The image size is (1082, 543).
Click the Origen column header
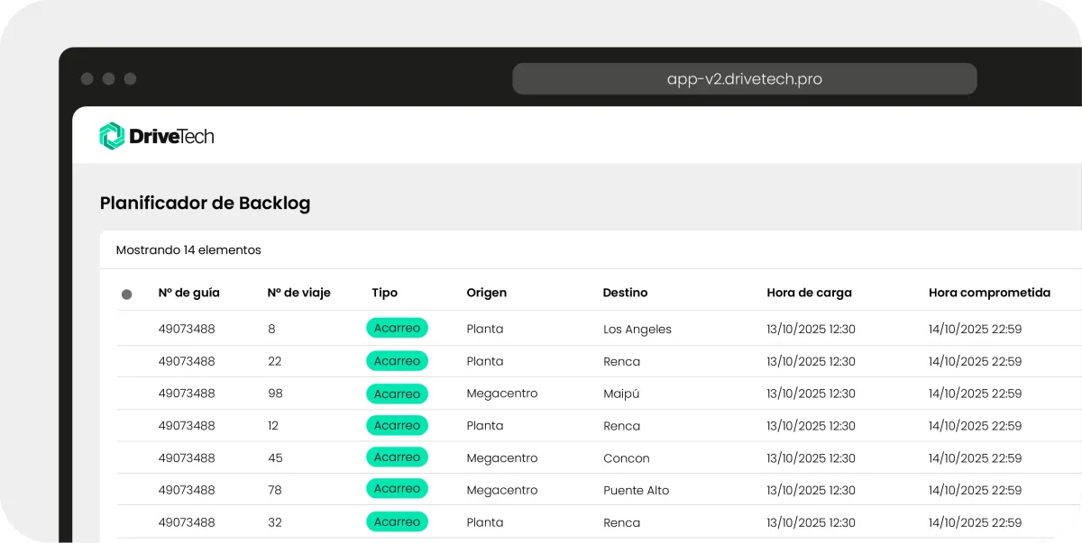coord(487,293)
